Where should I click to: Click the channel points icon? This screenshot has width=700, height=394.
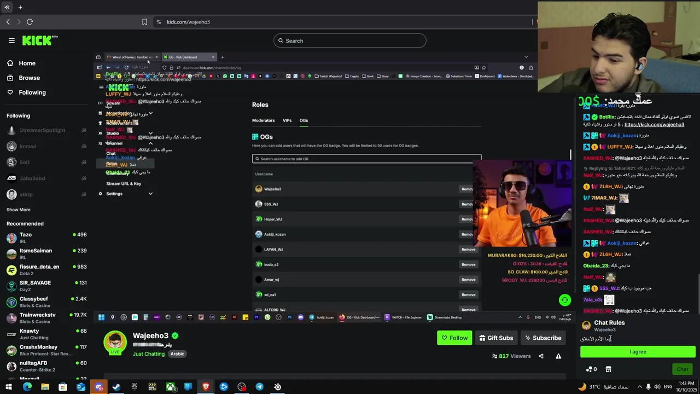click(591, 369)
